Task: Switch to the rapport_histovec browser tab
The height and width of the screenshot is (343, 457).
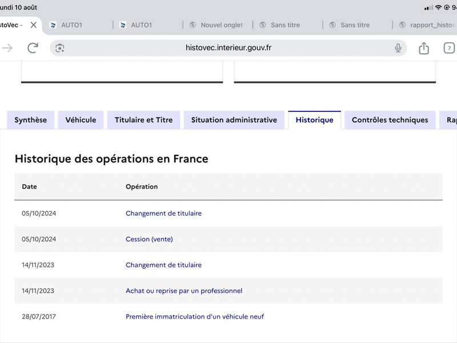Action: 426,25
